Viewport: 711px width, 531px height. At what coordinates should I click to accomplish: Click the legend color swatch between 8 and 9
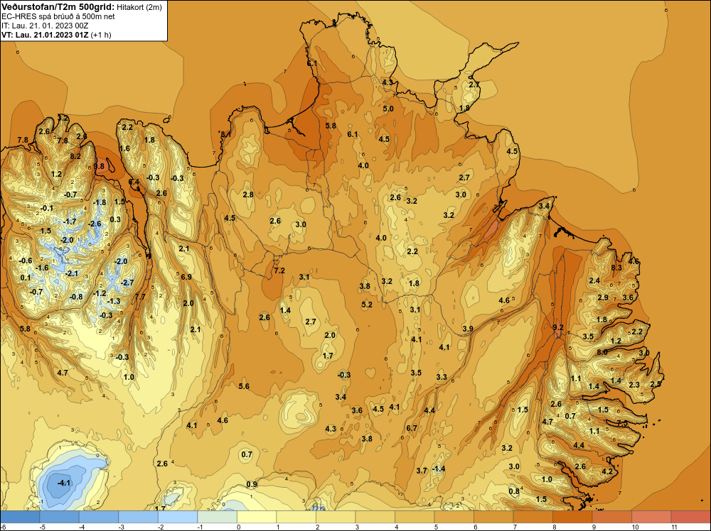click(572, 517)
